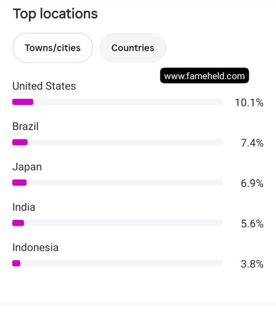Click the 3.8% value for Indonesia
This screenshot has width=276, height=321.
tap(252, 264)
